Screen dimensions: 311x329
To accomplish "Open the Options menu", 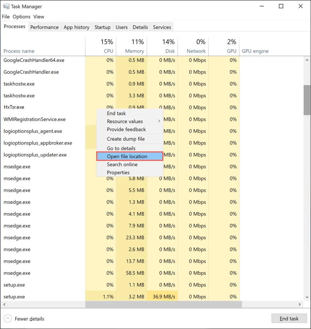I will pos(22,16).
